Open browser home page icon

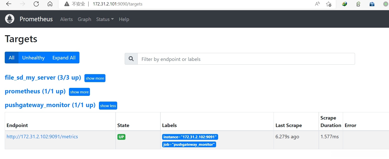[50, 4]
